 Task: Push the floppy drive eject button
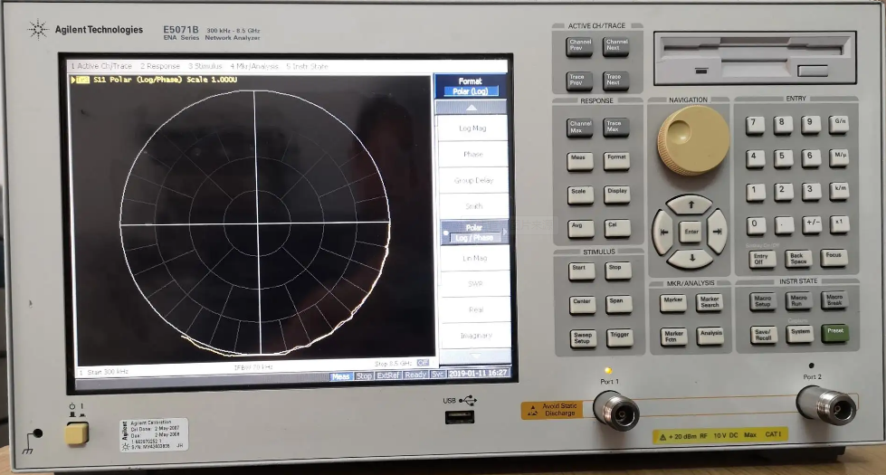[813, 71]
